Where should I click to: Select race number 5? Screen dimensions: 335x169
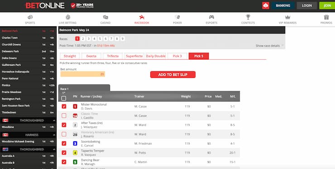pos(100,39)
